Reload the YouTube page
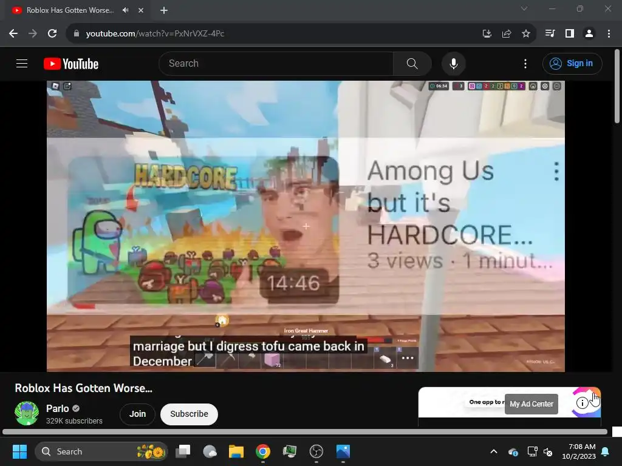622x466 pixels. point(52,34)
